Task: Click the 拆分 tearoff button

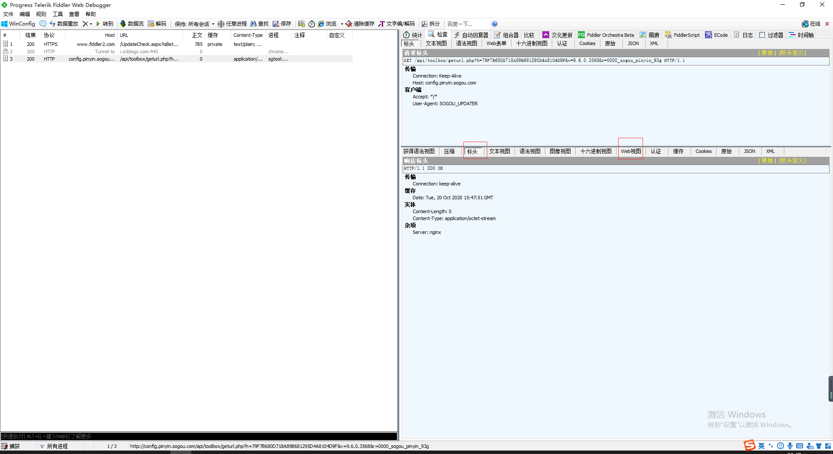Action: 431,24
